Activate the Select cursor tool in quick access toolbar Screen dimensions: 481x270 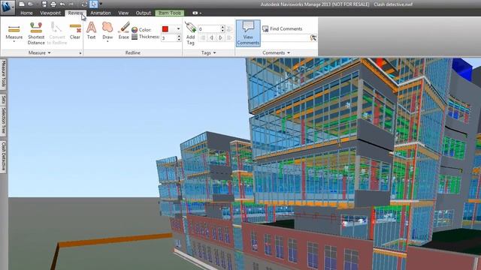click(x=93, y=4)
